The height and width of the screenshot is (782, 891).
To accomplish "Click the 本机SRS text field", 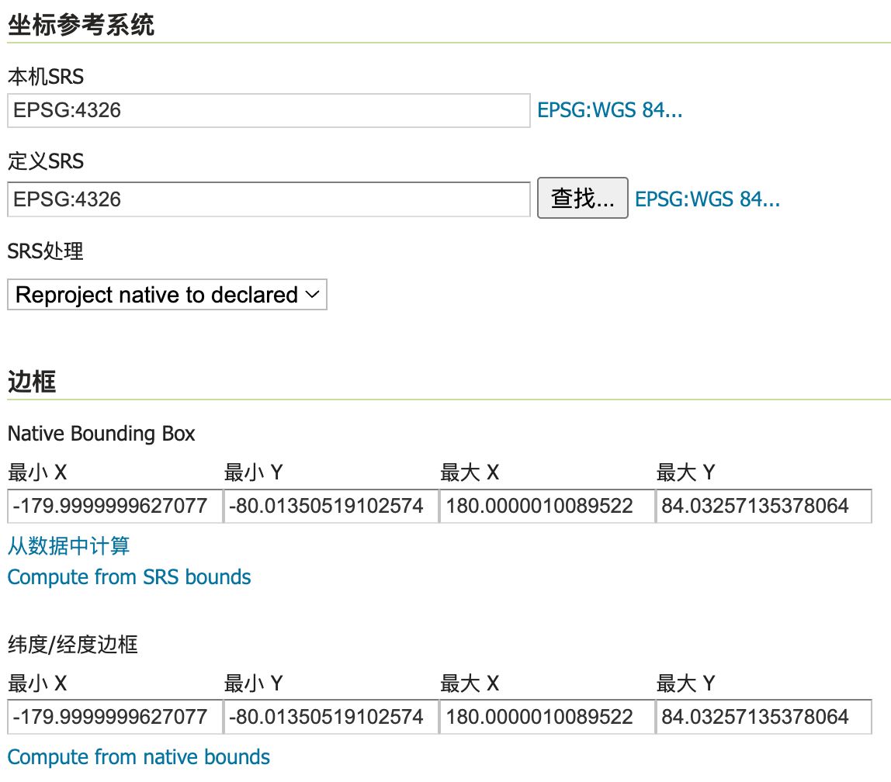I will point(269,111).
